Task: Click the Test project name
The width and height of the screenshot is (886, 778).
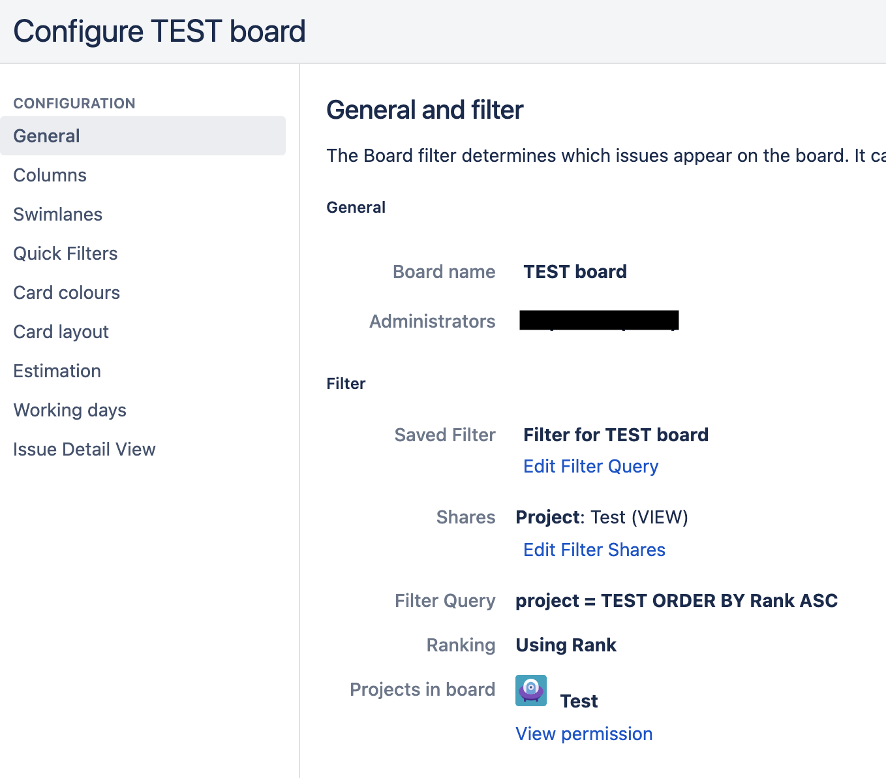Action: point(579,701)
